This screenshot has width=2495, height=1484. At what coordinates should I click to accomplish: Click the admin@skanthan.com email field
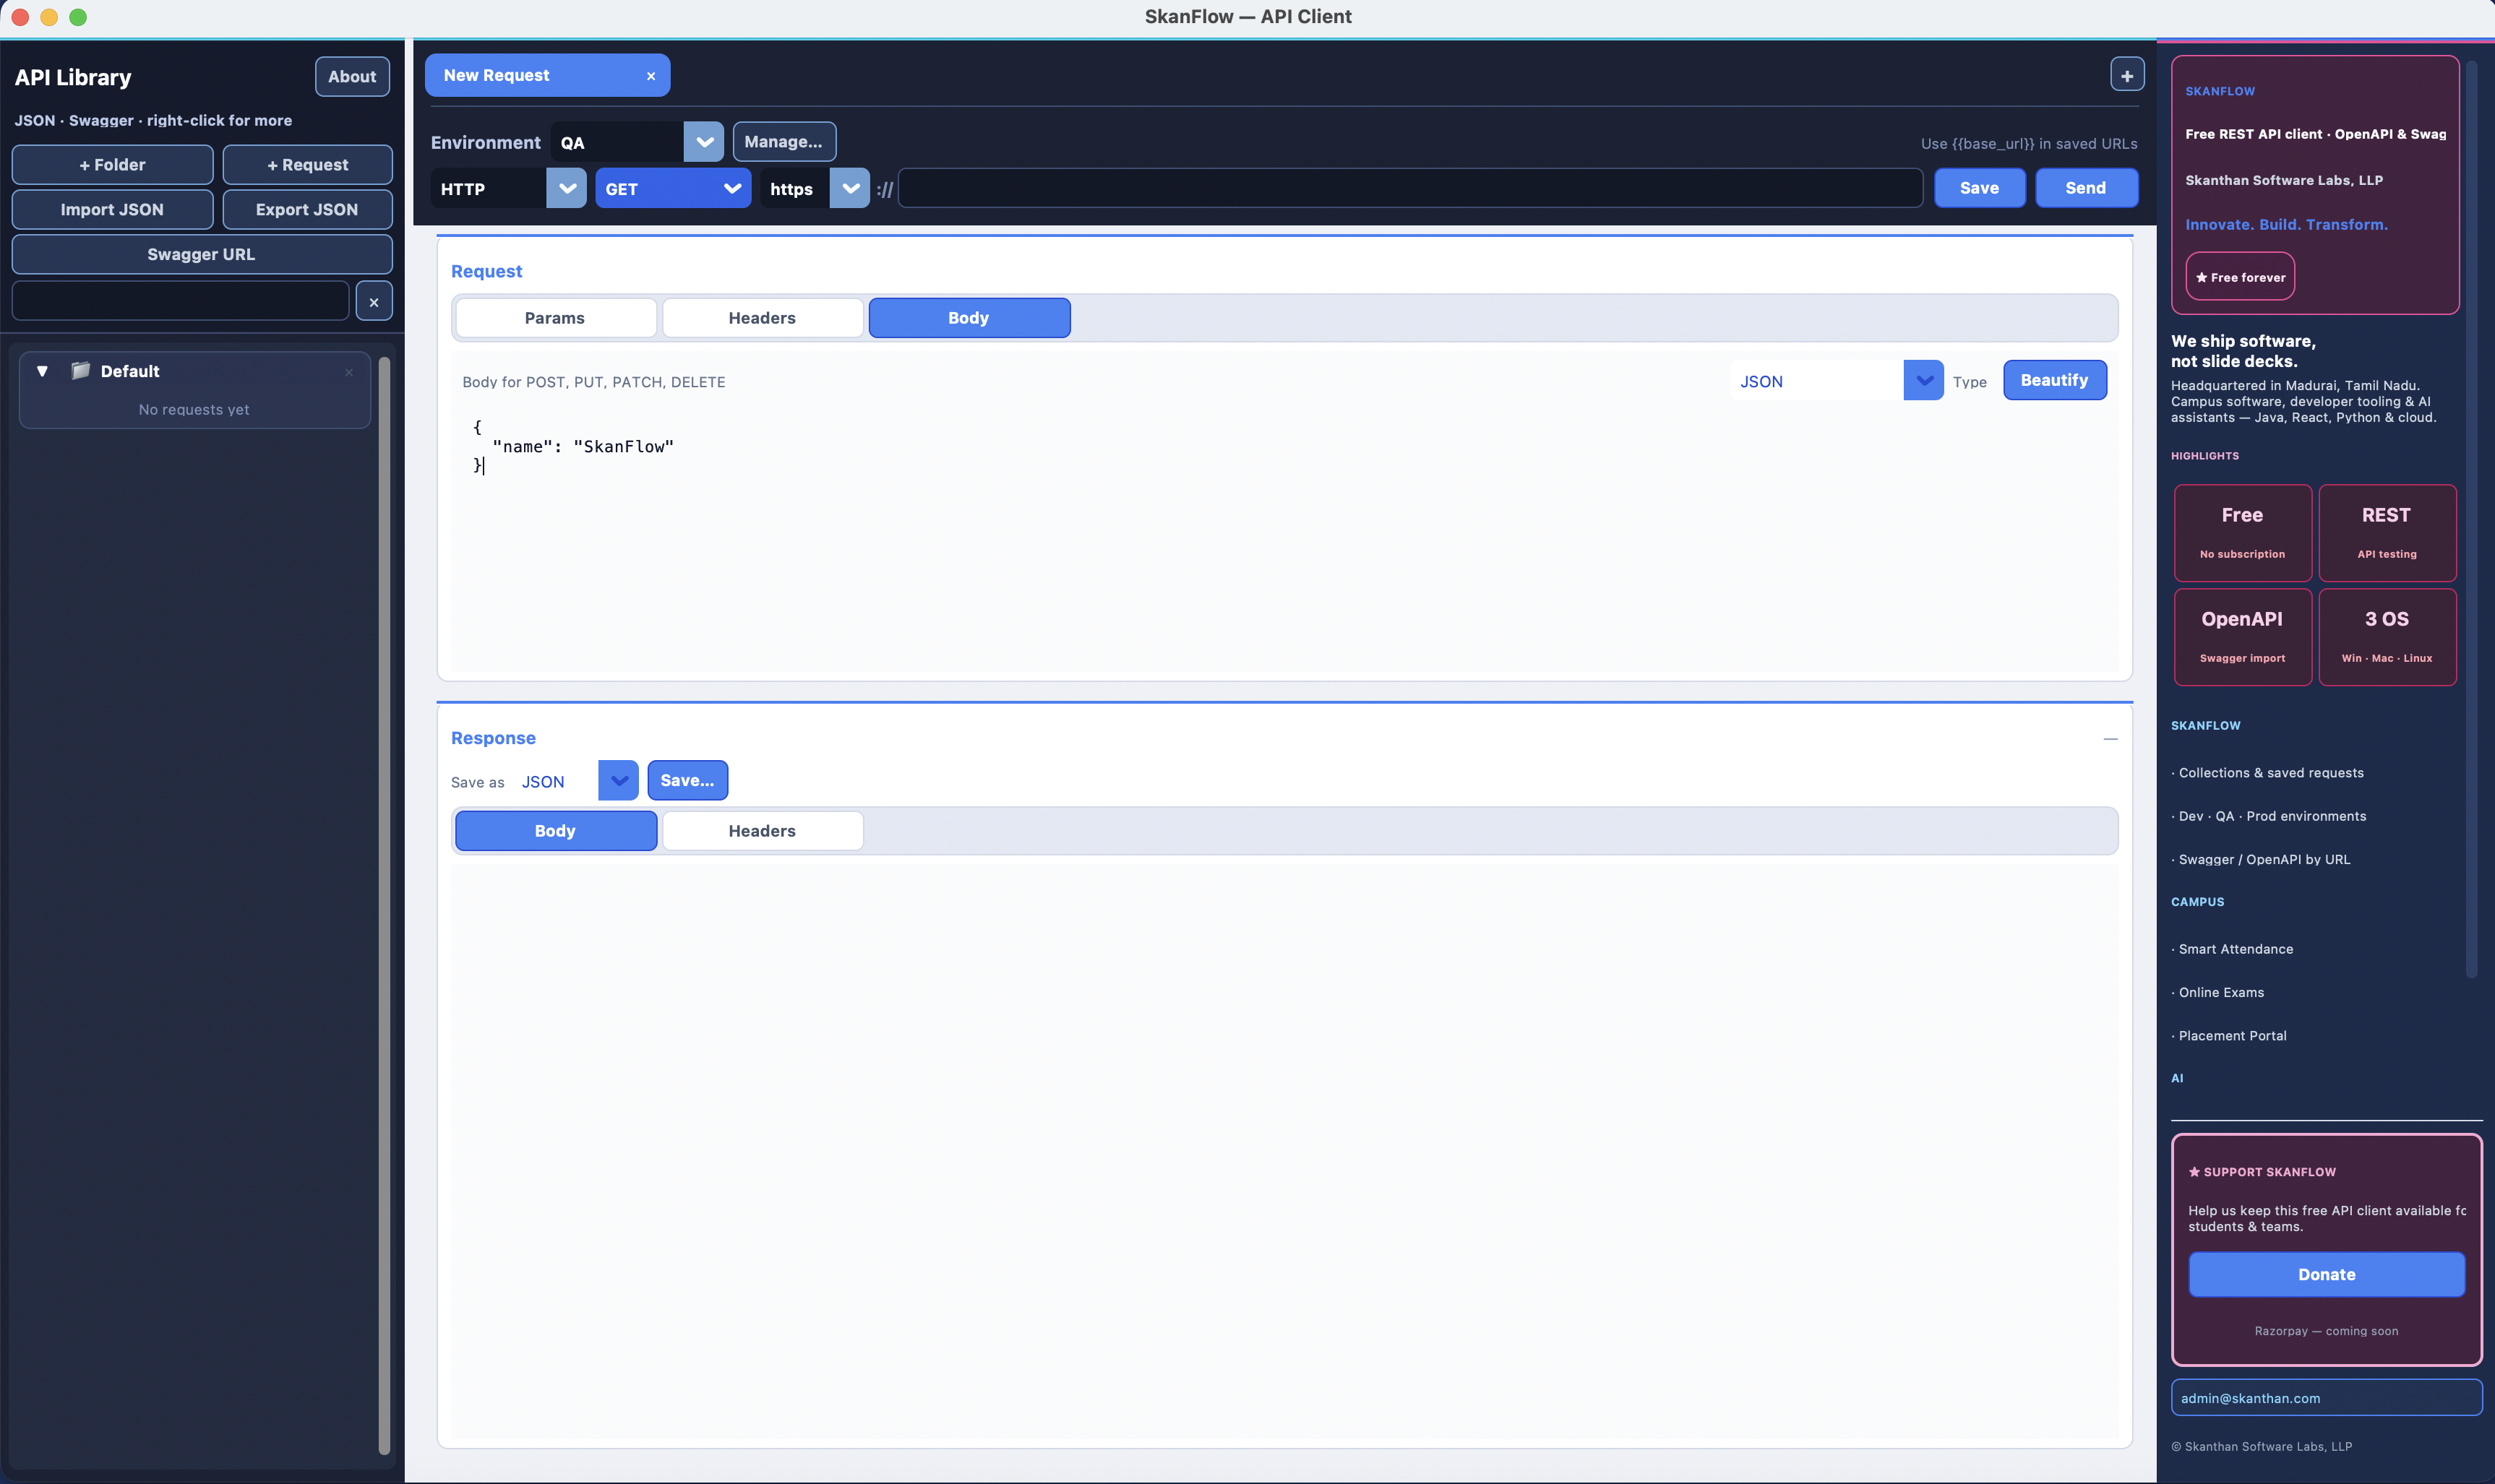[x=2326, y=1398]
